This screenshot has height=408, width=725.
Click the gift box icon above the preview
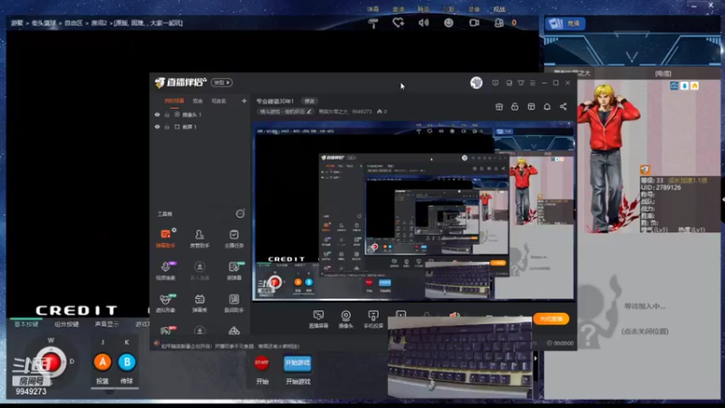tap(499, 107)
